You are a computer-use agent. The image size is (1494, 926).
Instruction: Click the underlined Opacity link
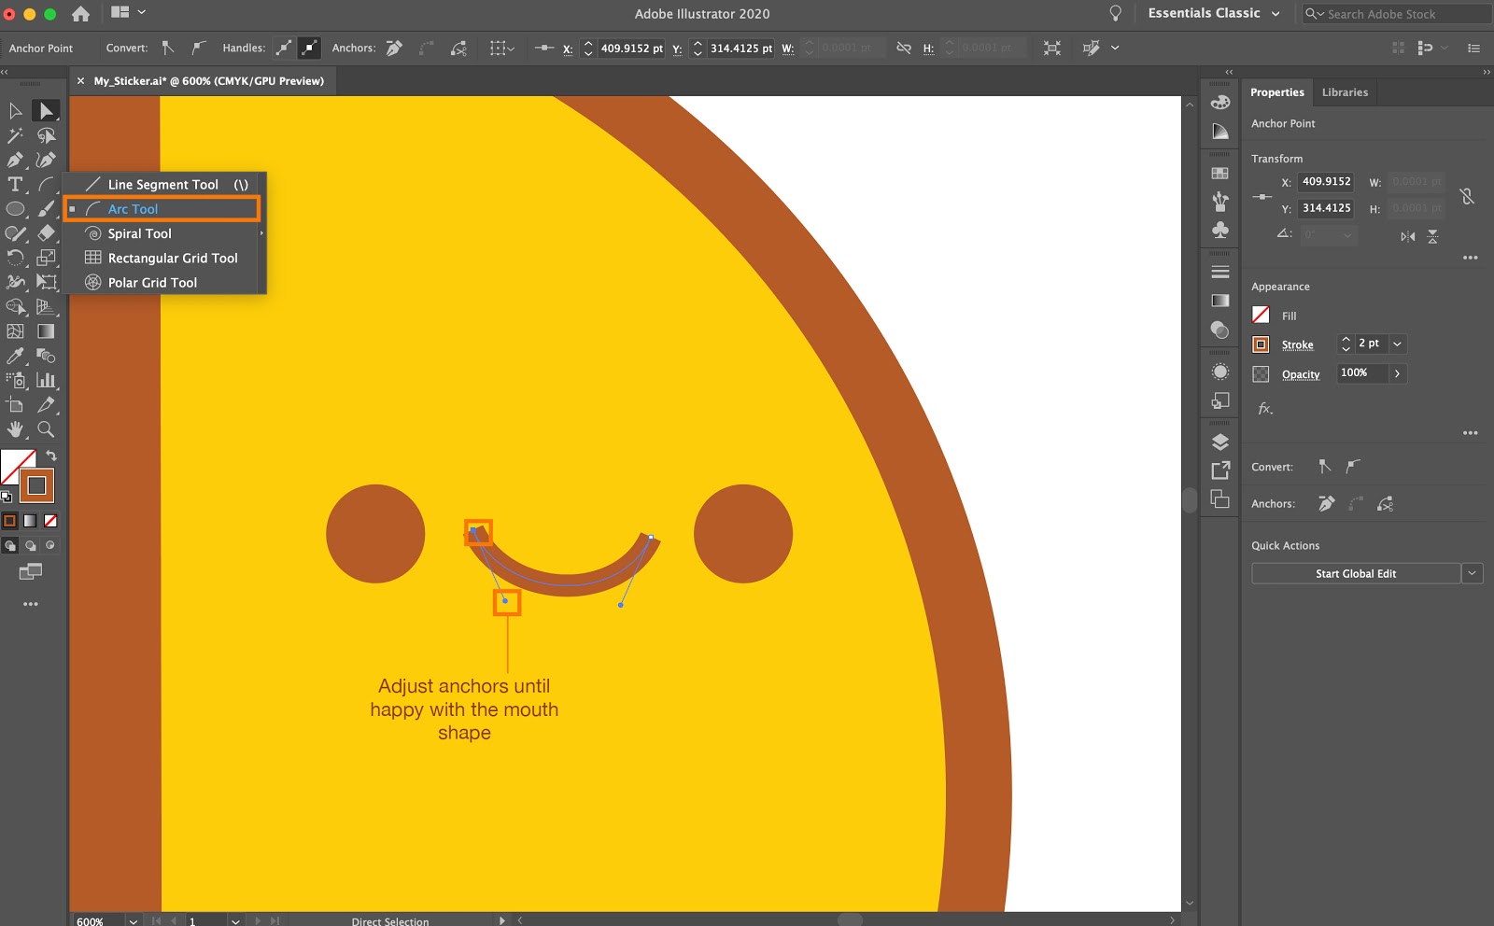pyautogui.click(x=1301, y=374)
